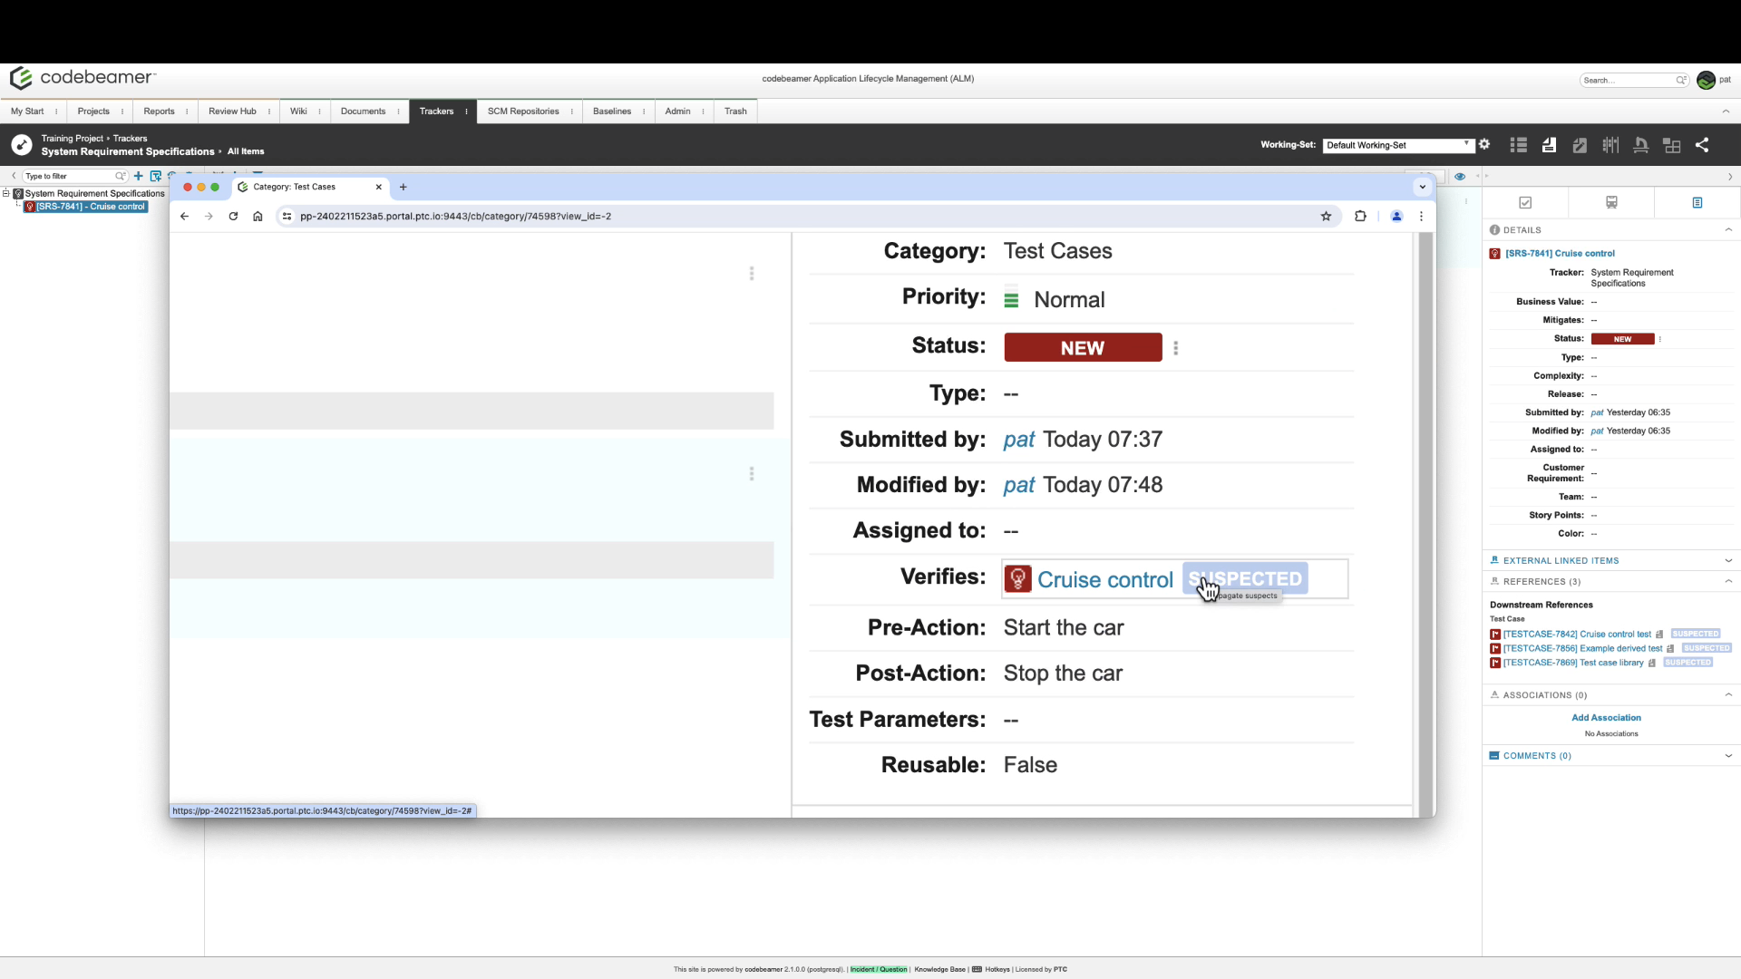Viewport: 1741px width, 979px height.
Task: Go to the Baselines tab
Action: [x=612, y=111]
